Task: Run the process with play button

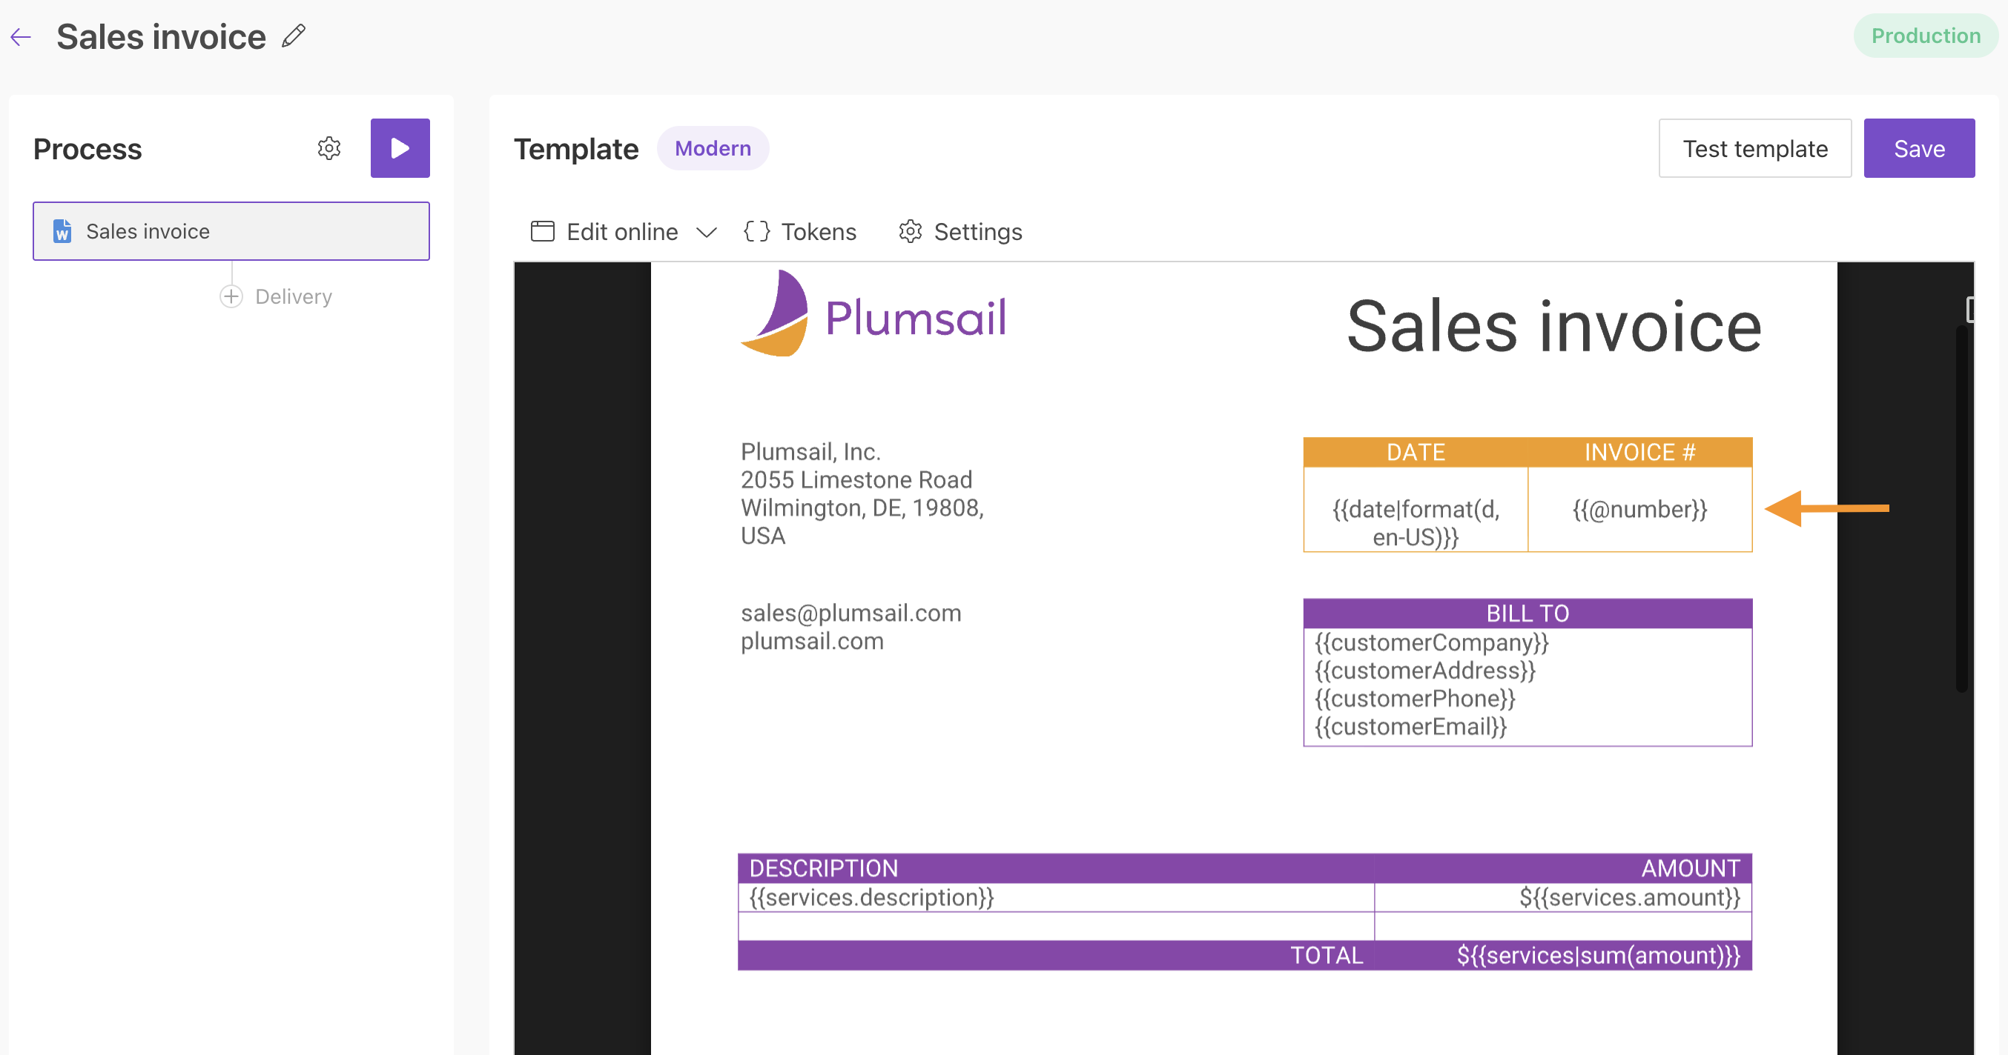Action: point(400,148)
